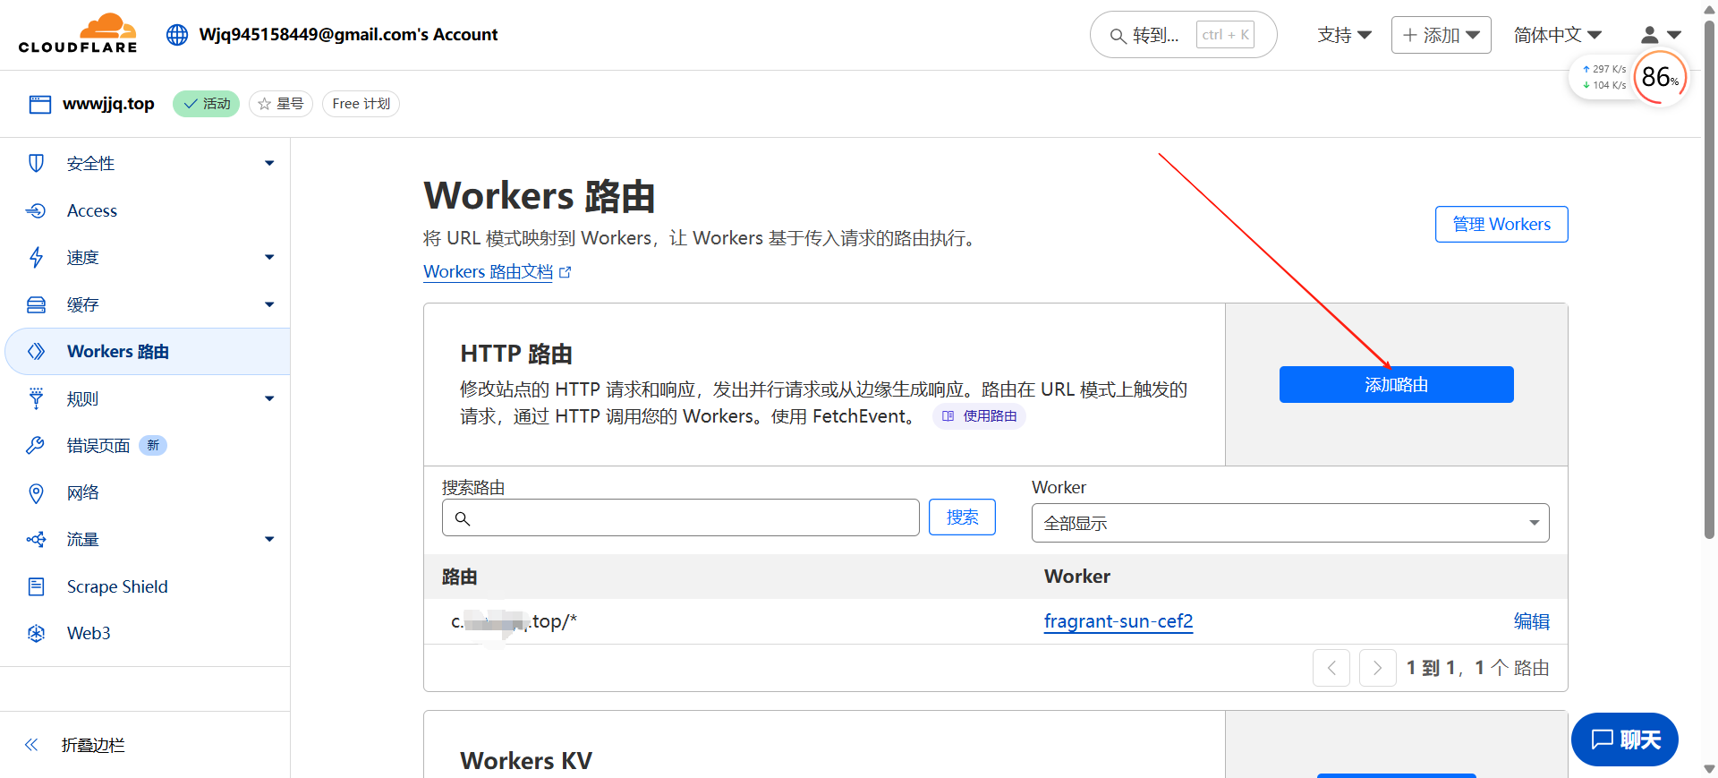This screenshot has height=778, width=1718.
Task: Click the 添加路由 button
Action: tap(1396, 385)
